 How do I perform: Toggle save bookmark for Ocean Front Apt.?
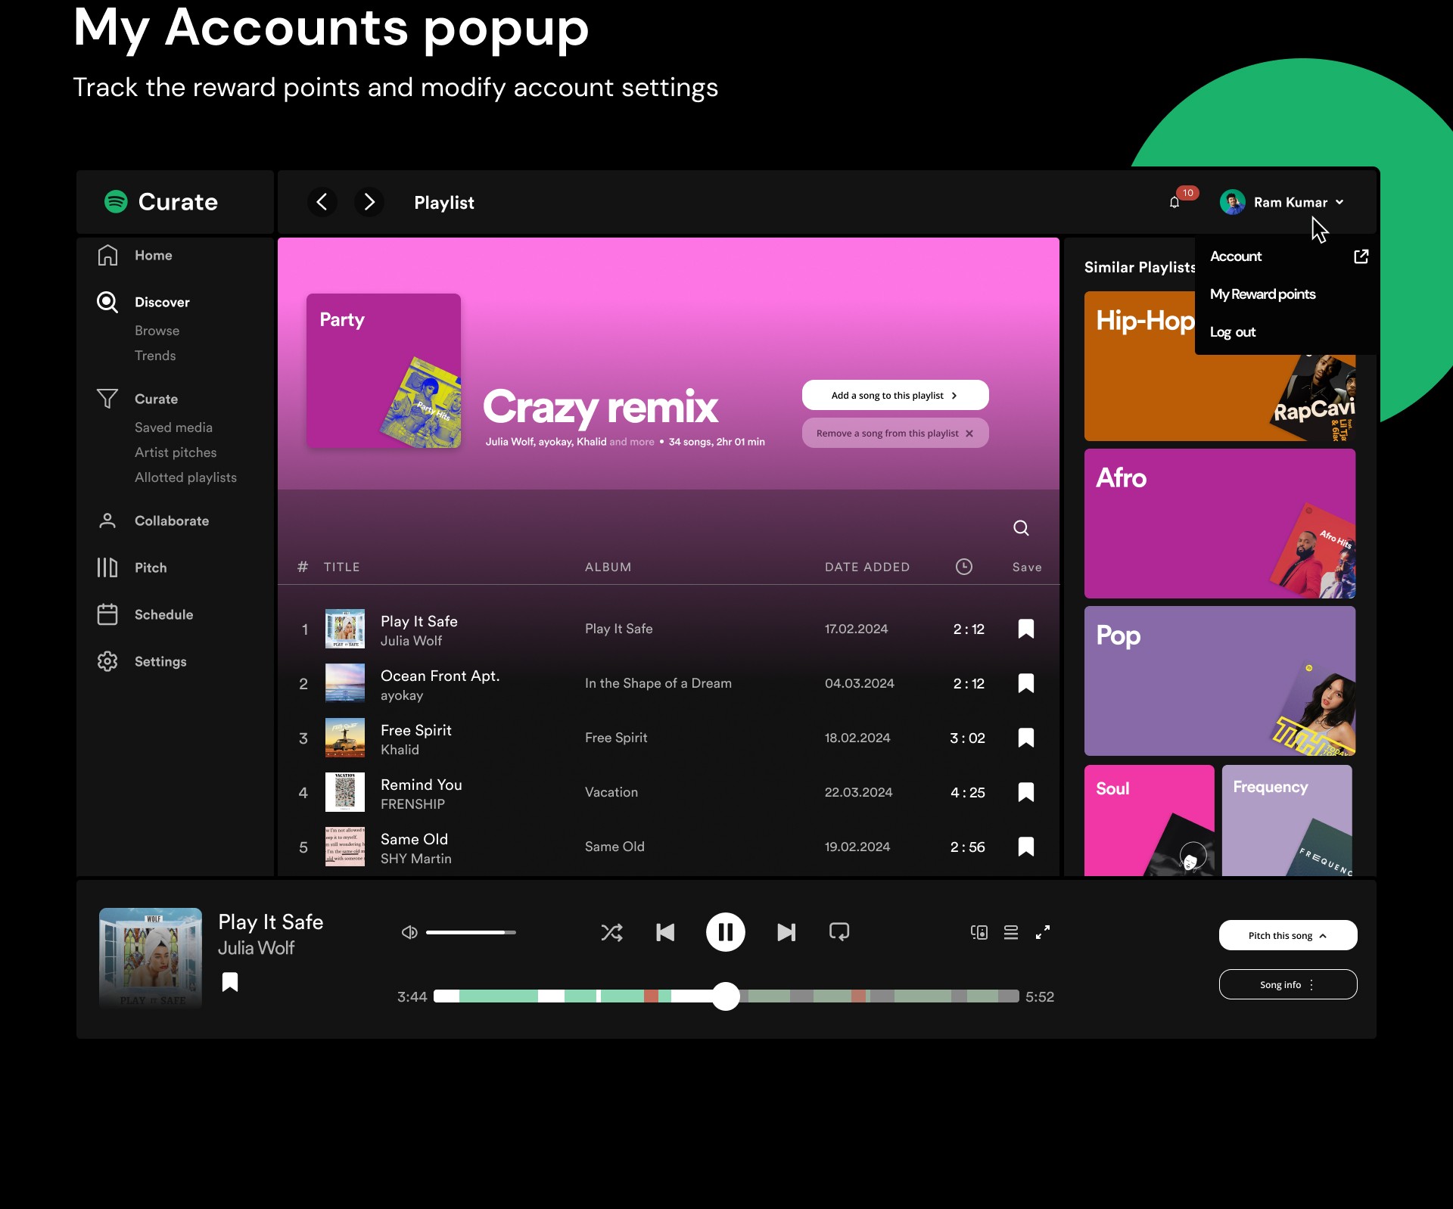point(1026,683)
